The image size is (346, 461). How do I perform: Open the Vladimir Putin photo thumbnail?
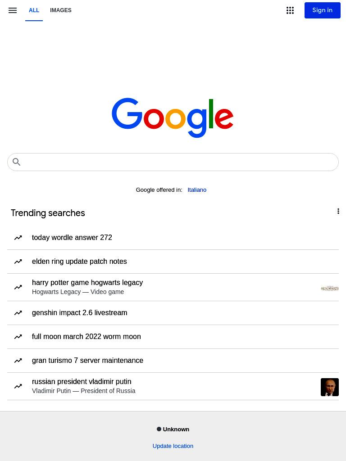[329, 387]
